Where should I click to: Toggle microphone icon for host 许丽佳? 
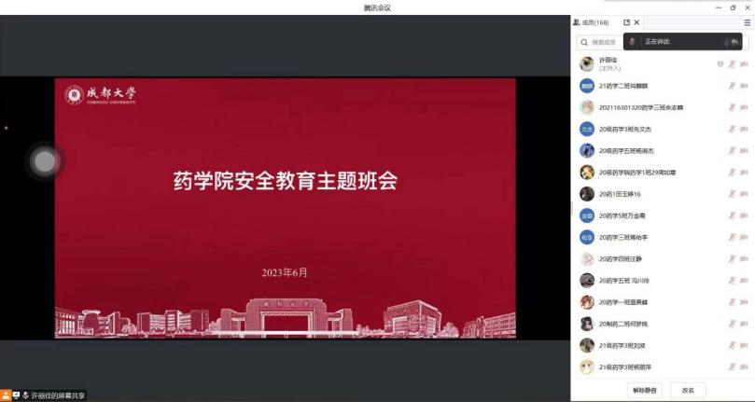click(x=732, y=63)
